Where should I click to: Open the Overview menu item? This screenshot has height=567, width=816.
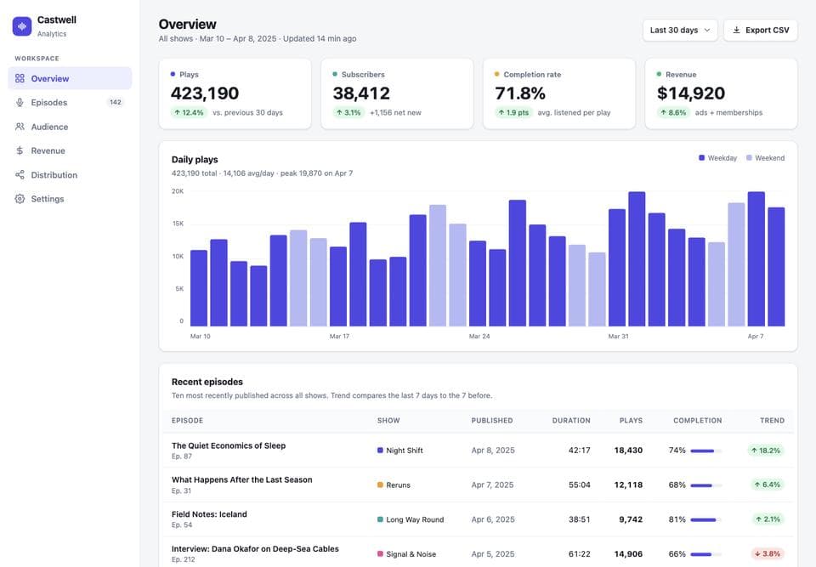tap(70, 78)
